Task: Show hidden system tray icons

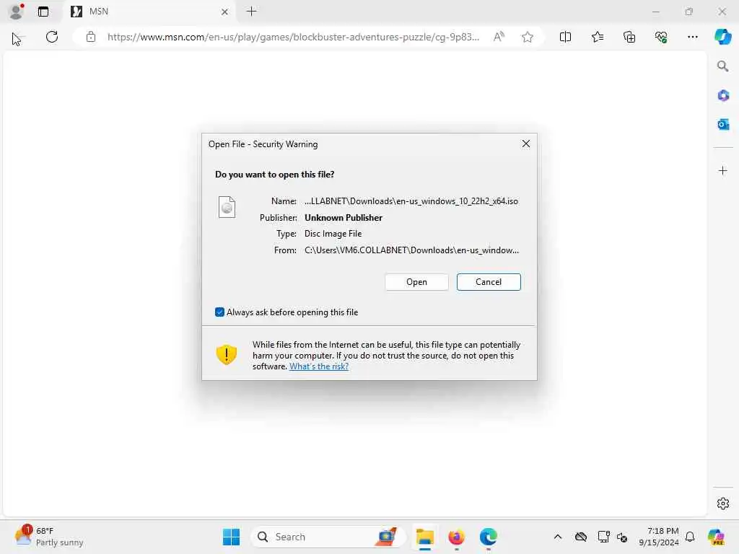Action: [x=558, y=537]
